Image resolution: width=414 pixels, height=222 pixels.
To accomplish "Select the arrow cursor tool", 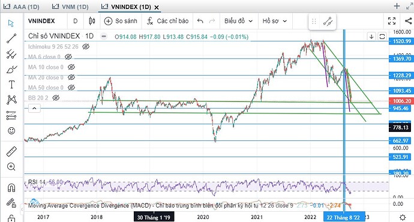I will 11,23.
